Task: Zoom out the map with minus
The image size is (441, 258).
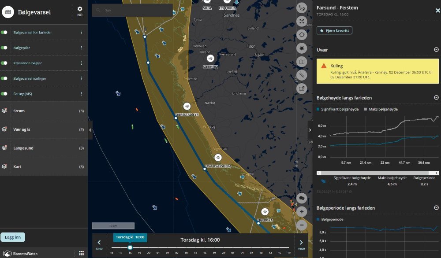Action: pyautogui.click(x=302, y=225)
